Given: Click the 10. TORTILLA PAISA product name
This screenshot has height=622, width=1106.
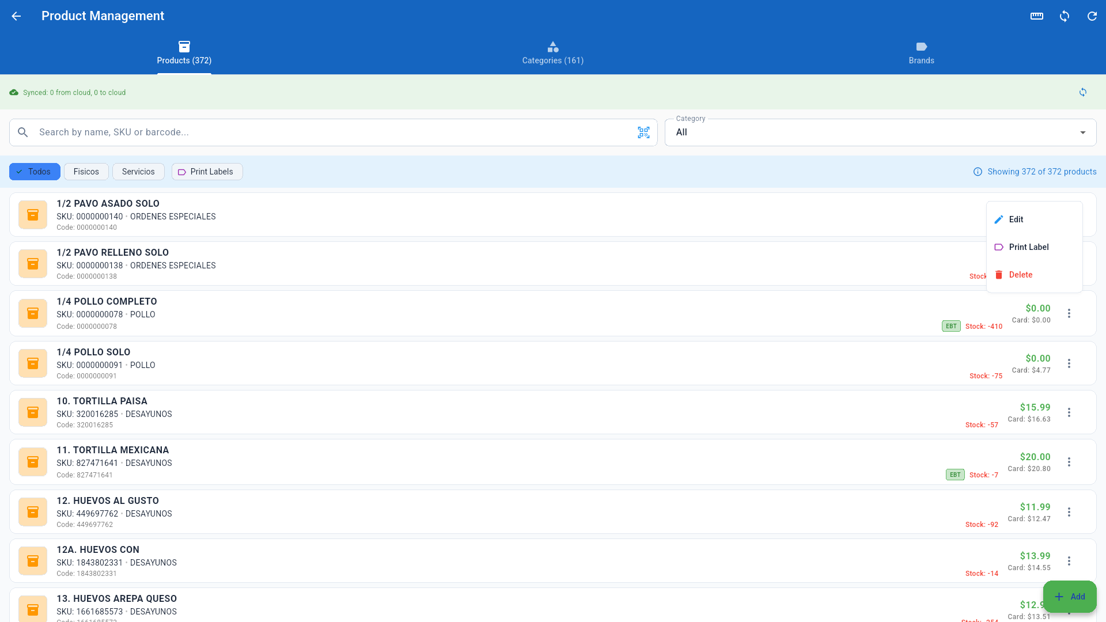Looking at the screenshot, I should pos(102,401).
